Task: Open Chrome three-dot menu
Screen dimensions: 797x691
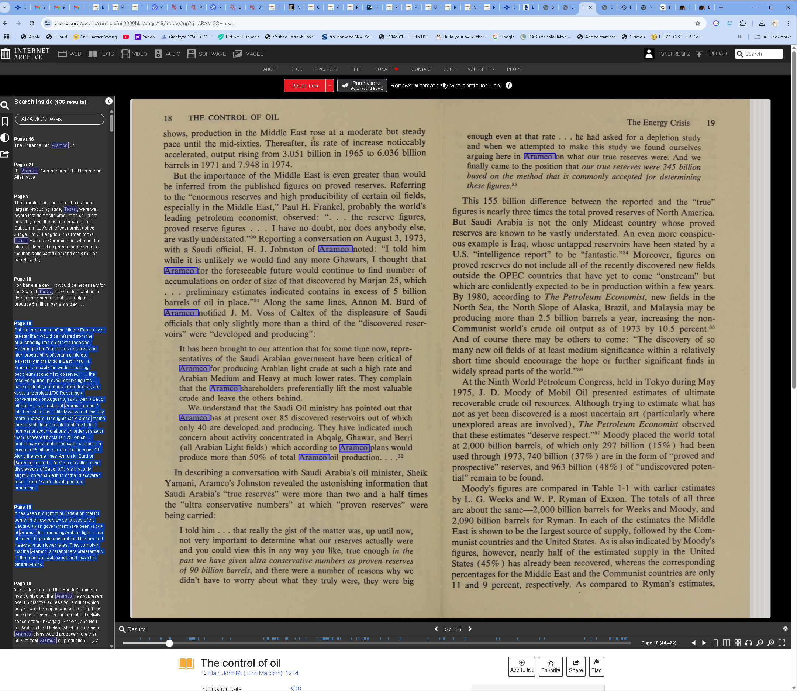Action: (x=789, y=23)
